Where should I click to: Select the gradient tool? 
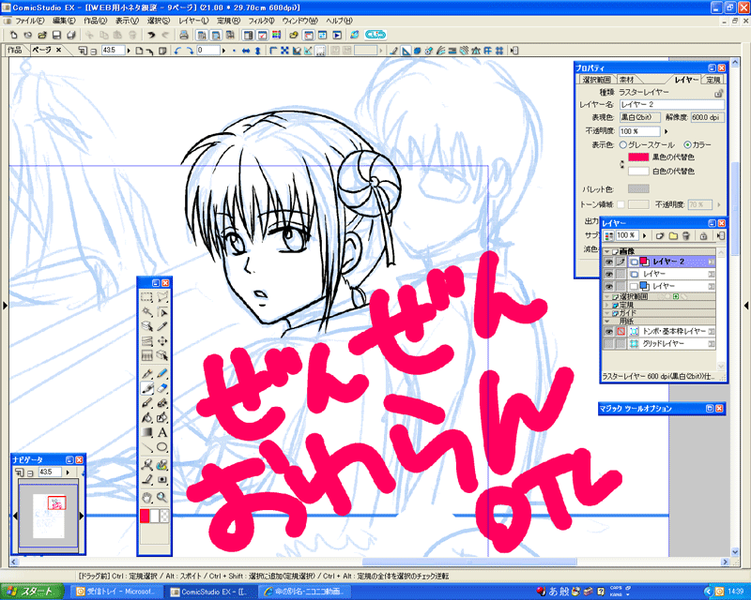(x=147, y=432)
